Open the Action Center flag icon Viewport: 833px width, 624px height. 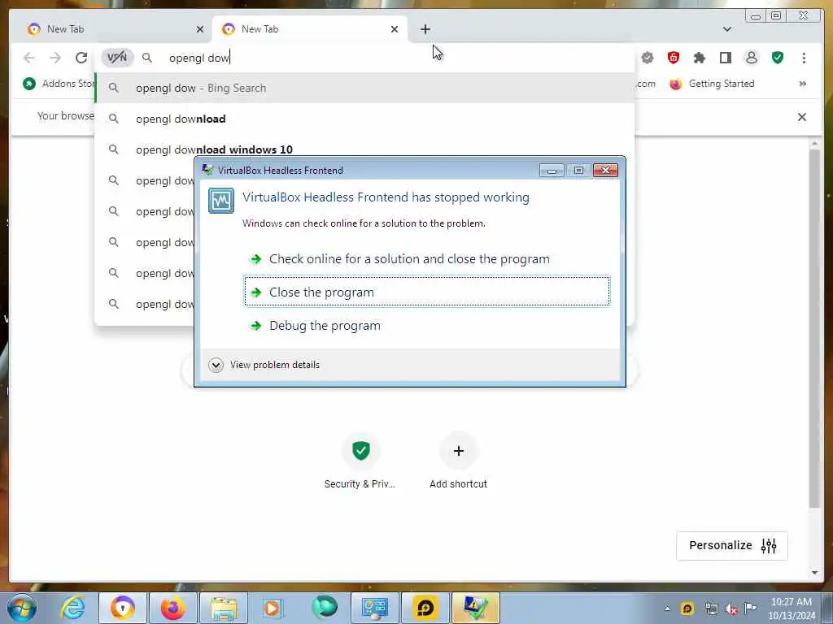pos(750,608)
